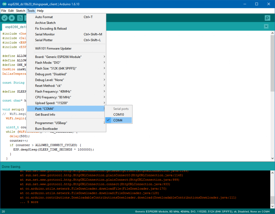Choose Auto Format from the Tools menu
275x214 pixels.
[x=44, y=17]
